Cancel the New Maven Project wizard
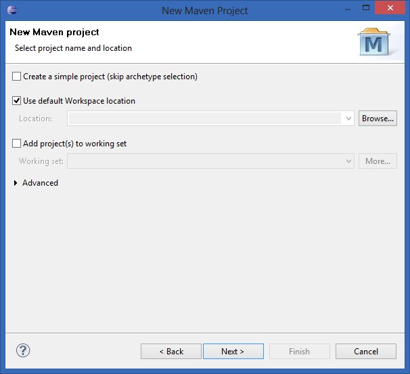This screenshot has width=410, height=374. [366, 351]
